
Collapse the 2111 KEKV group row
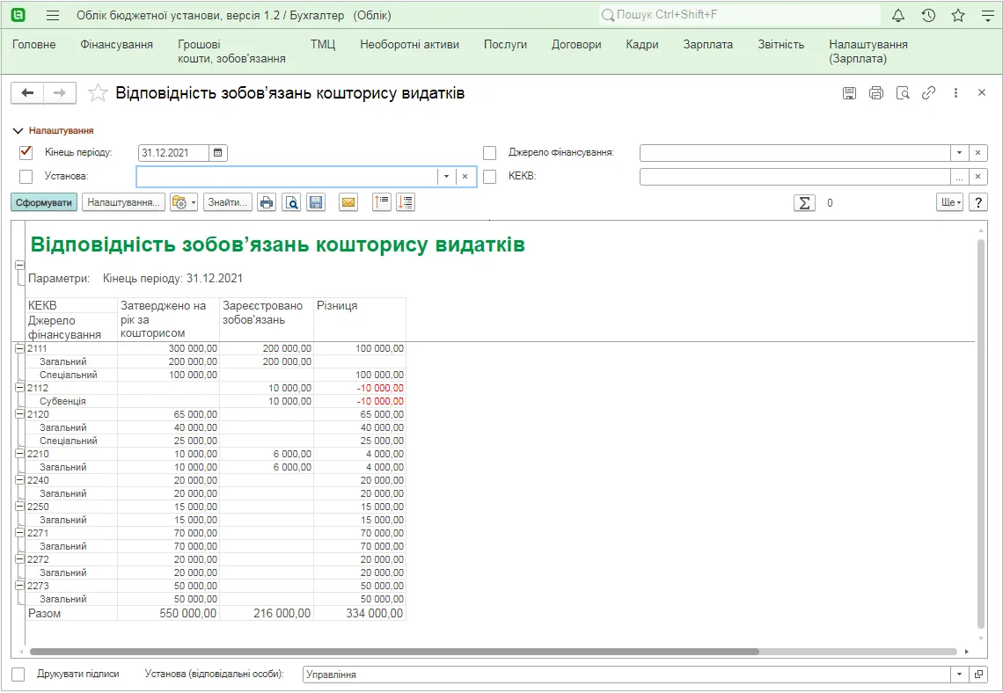point(20,348)
